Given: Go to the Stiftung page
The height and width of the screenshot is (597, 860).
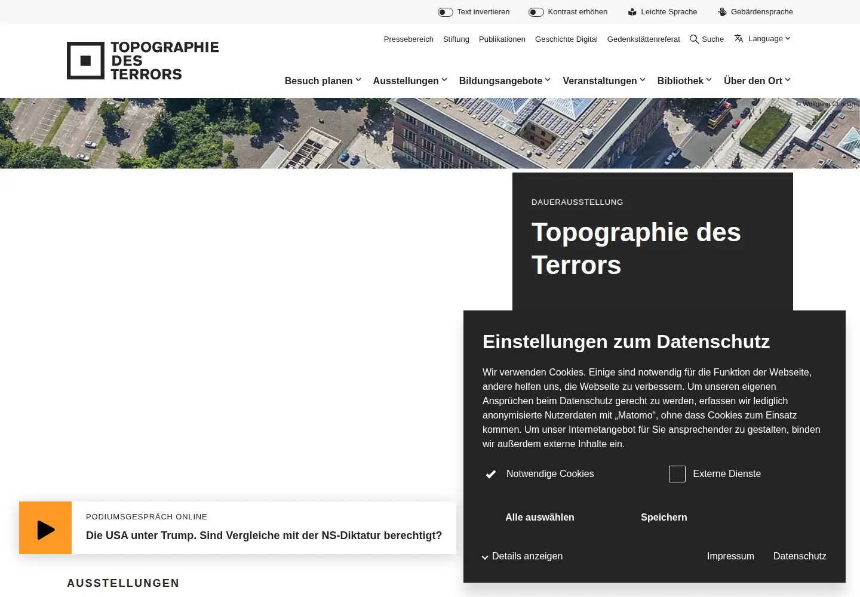Looking at the screenshot, I should [456, 39].
